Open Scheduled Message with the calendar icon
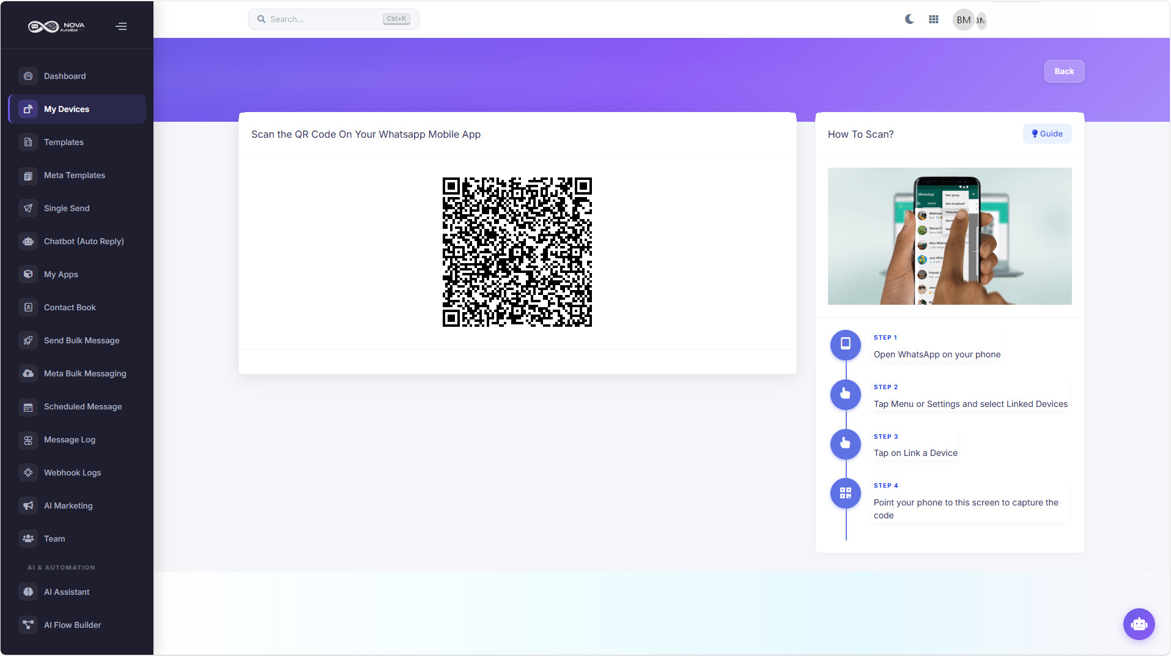Viewport: 1171px width, 656px height. pos(28,407)
